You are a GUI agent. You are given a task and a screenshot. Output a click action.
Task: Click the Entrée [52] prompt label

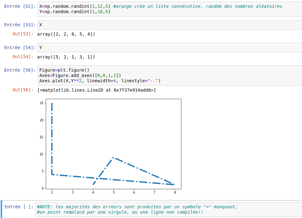(20, 6)
